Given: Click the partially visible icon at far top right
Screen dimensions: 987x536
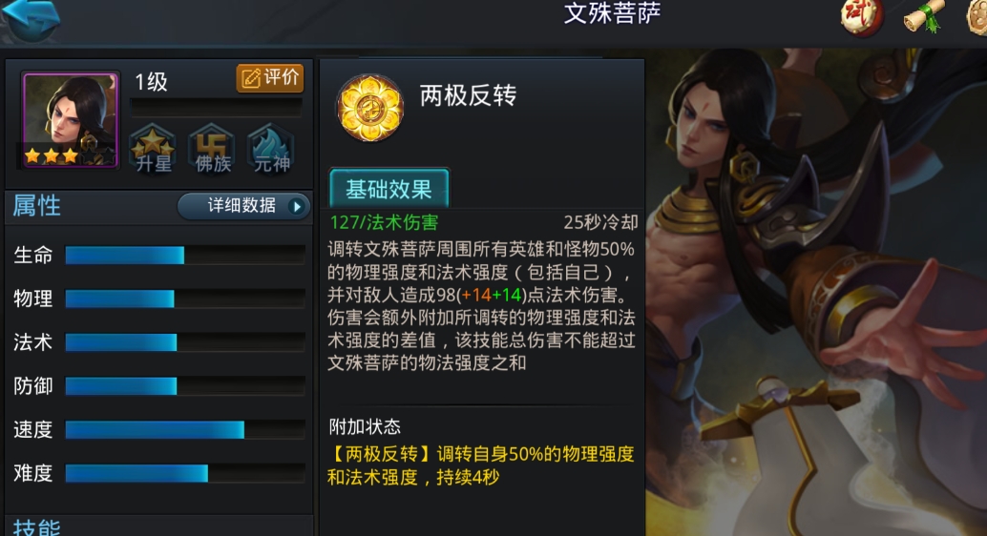Looking at the screenshot, I should pos(976,17).
